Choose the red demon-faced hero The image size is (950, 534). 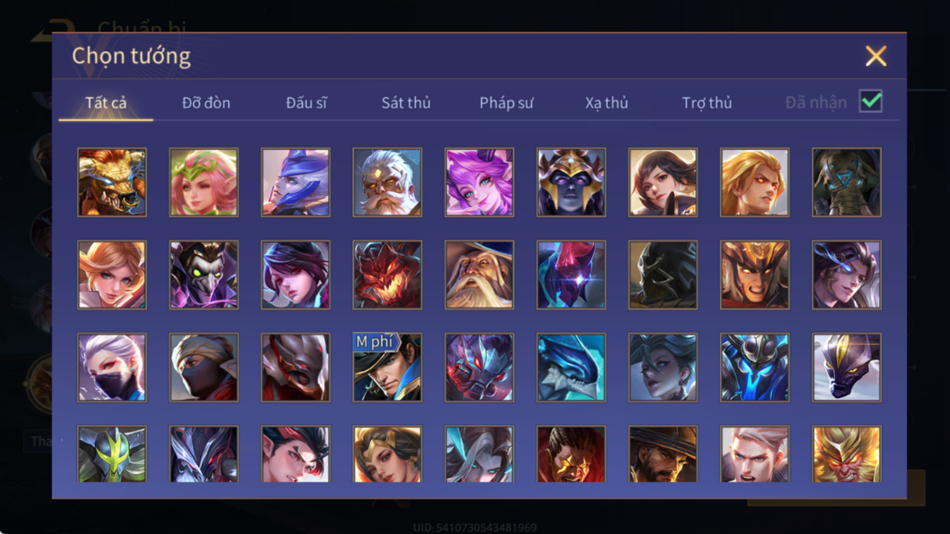coord(387,275)
